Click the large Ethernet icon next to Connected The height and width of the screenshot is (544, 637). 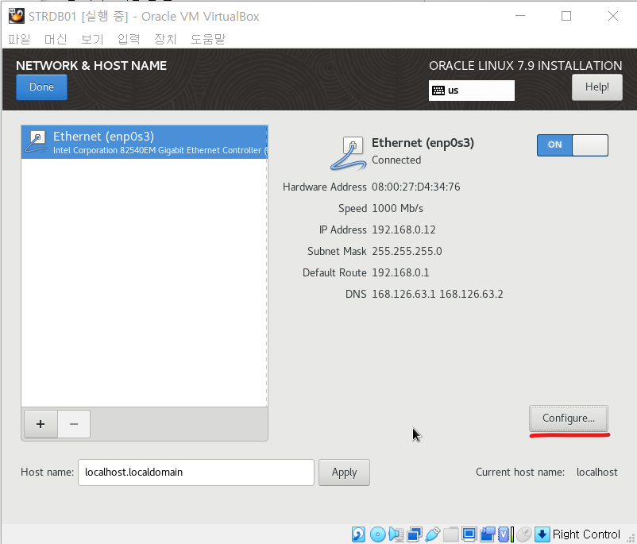pyautogui.click(x=349, y=153)
